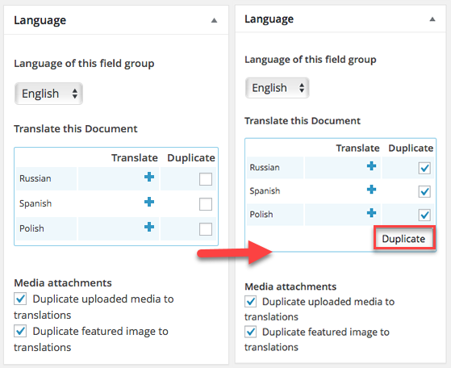This screenshot has height=368, width=451.
Task: Open the English language dropdown in left panel
Action: point(49,94)
